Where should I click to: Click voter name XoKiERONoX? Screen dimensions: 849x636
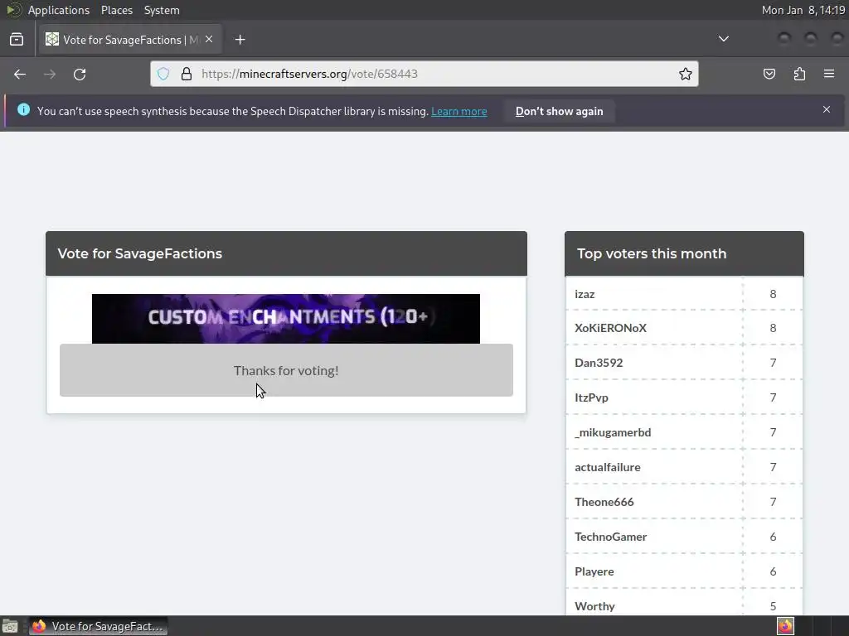click(x=610, y=328)
